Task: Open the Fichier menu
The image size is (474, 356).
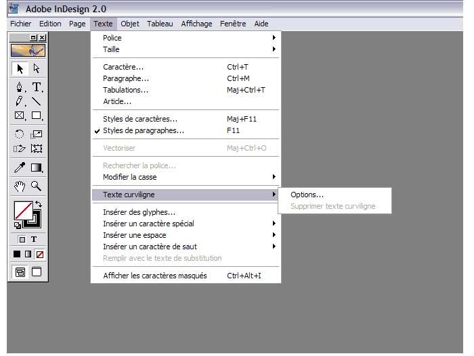Action: (x=20, y=24)
